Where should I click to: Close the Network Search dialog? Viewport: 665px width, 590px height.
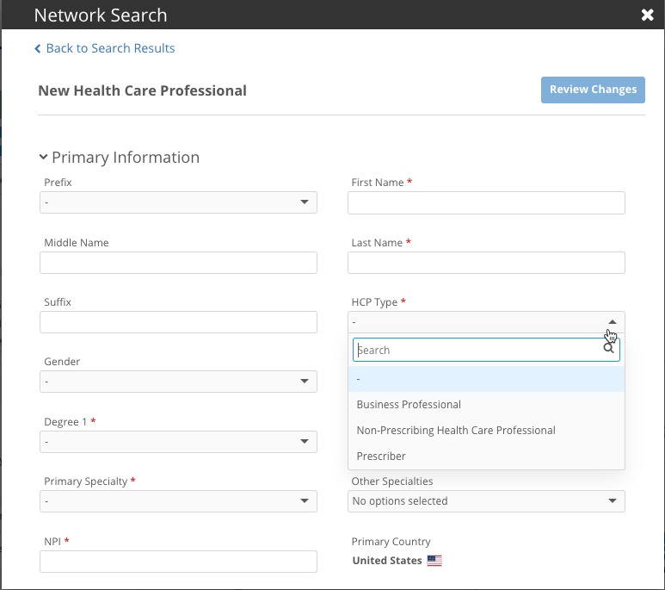pos(647,16)
